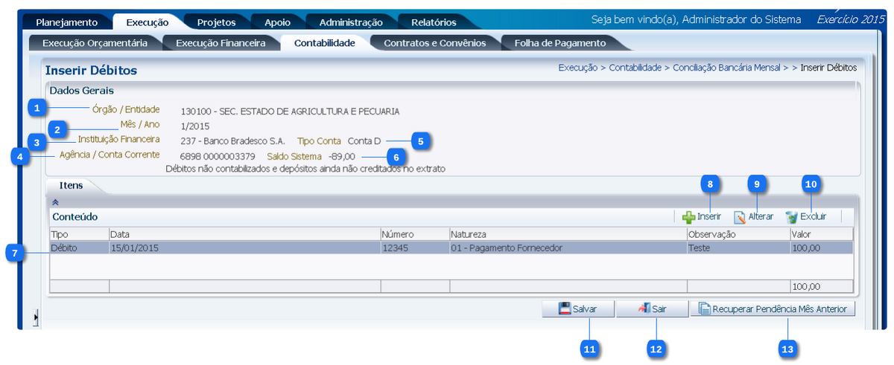The image size is (894, 365).
Task: Click the Excluir trash bin icon
Action: (791, 217)
